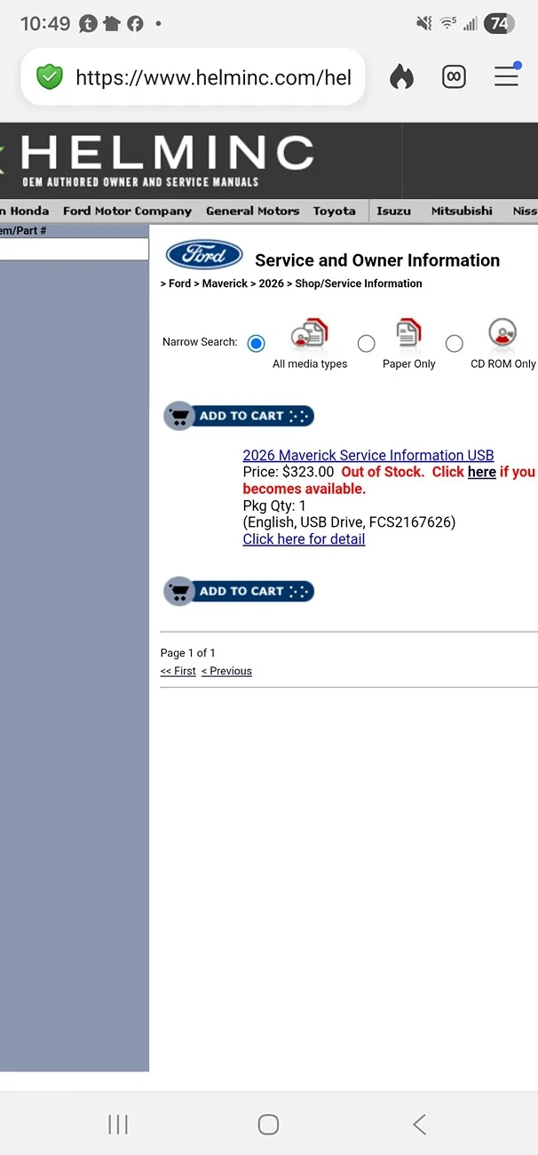This screenshot has height=1155, width=538.
Task: Click the Out of Stock text
Action: click(x=382, y=473)
